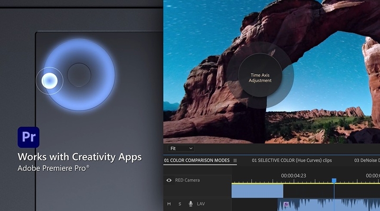Screen dimensions: 380x211
Task: Switch to 01 SELECTIVE COLOR (Hue Curves) clips tab
Action: tap(292, 160)
